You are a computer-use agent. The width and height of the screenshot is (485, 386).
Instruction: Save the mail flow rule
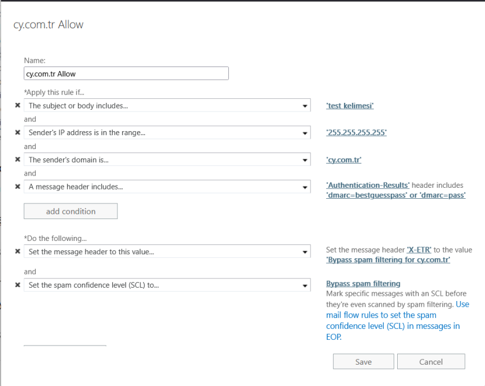[363, 362]
